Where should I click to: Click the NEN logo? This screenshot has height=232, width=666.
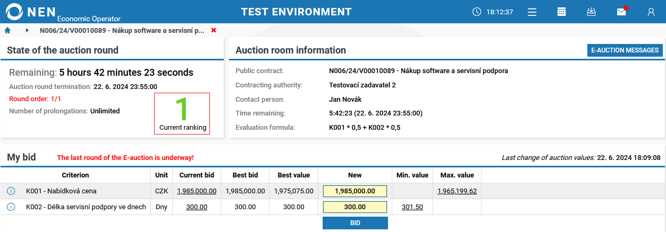[33, 12]
